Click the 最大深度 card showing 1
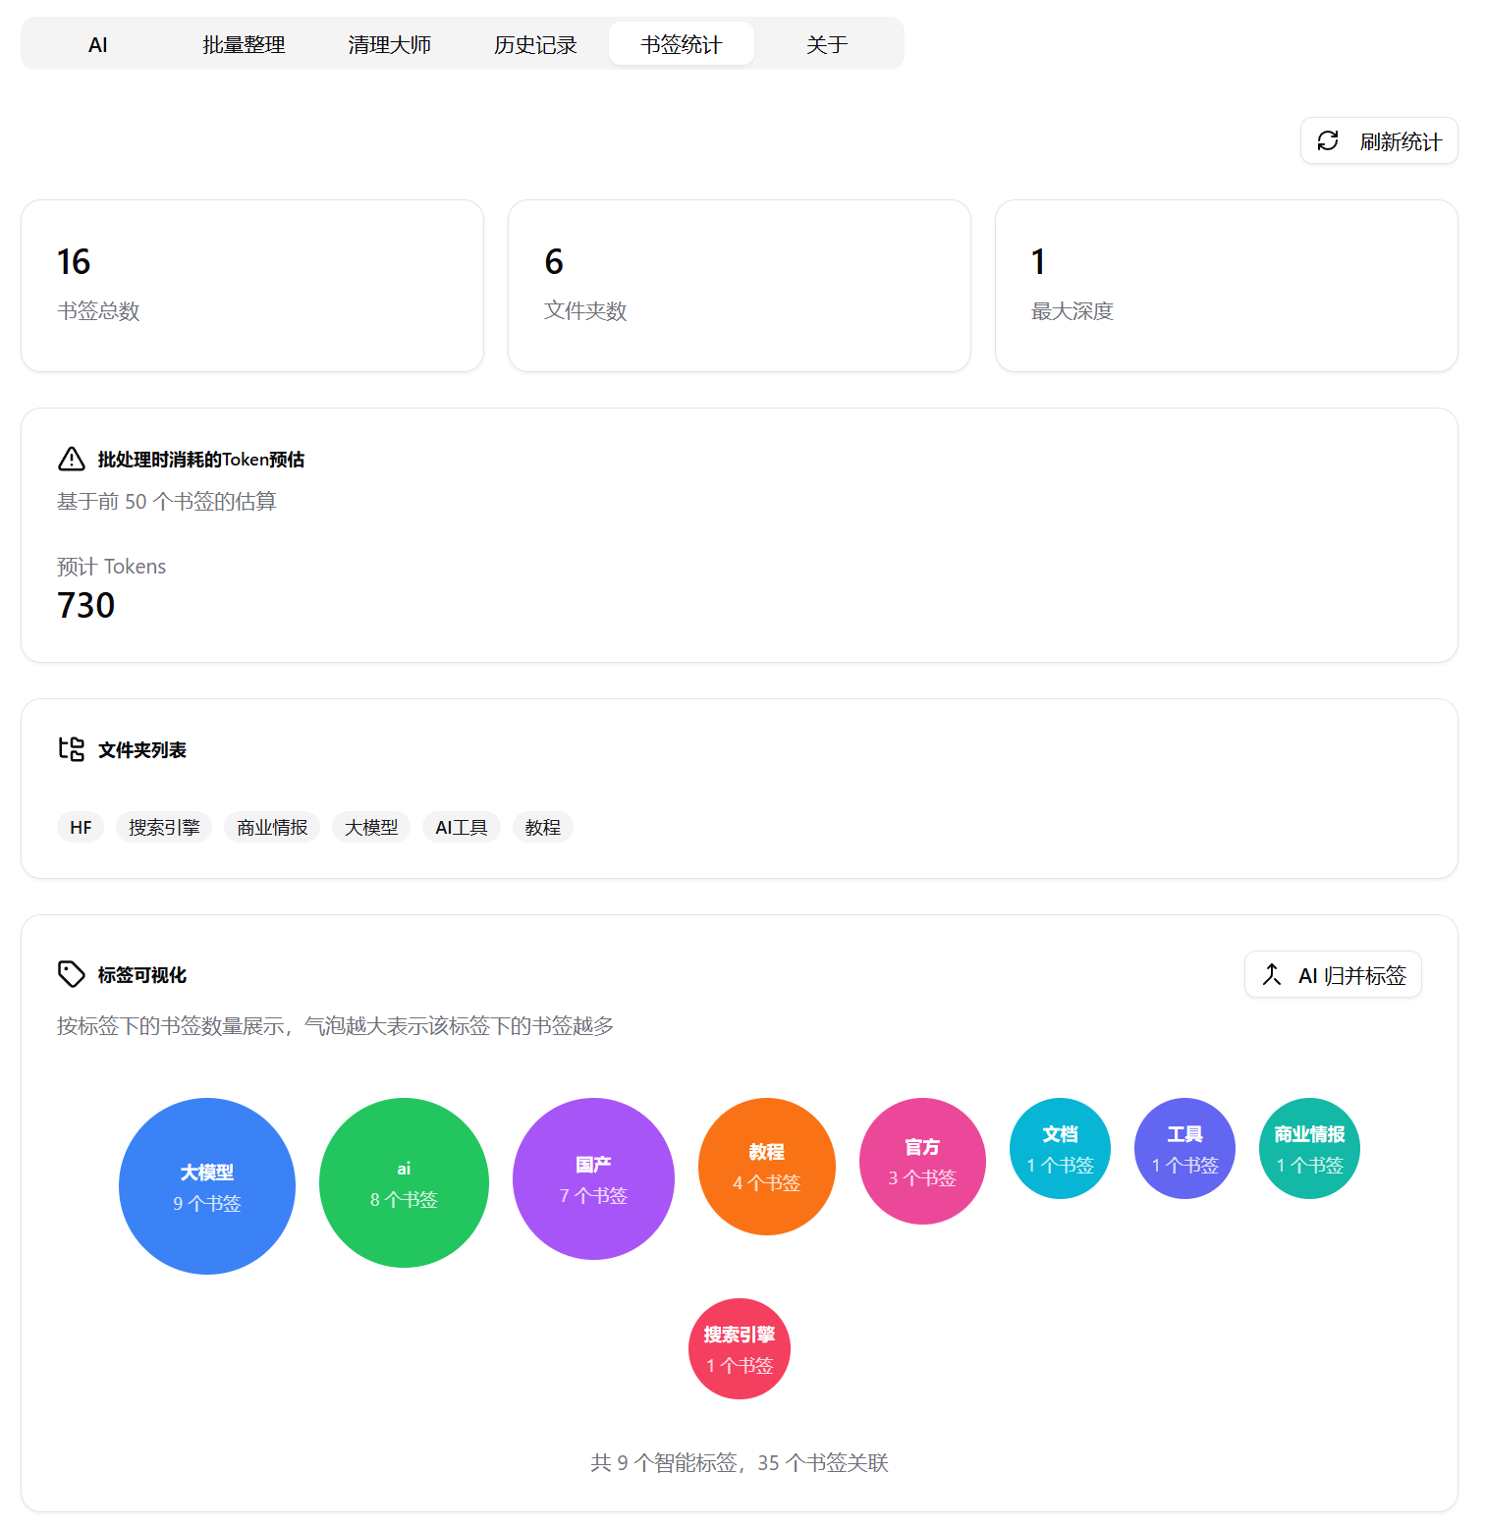1485x1529 pixels. coord(1227,286)
